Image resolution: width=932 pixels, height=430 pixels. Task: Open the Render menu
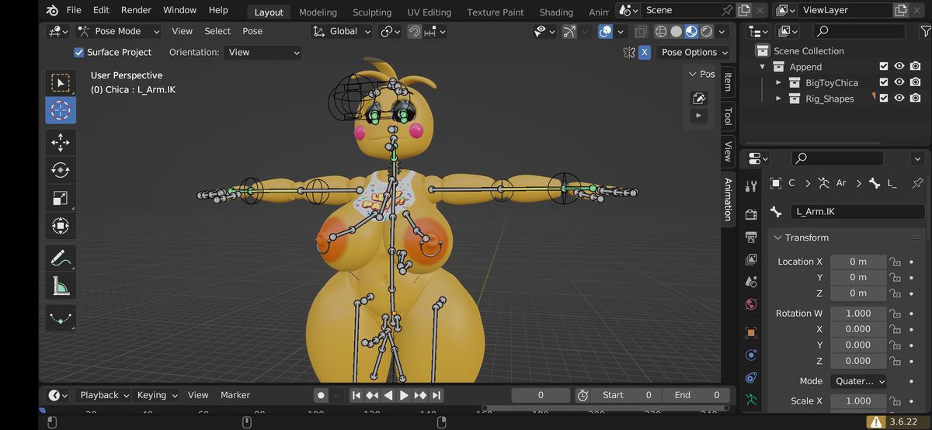coord(136,10)
